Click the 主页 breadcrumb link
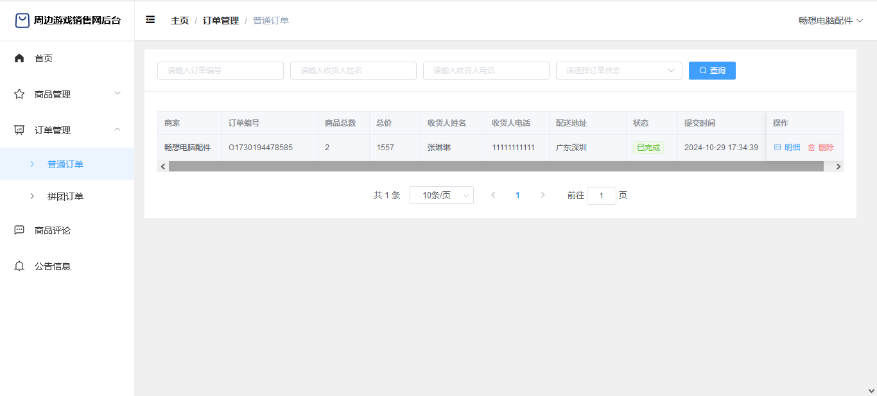The image size is (877, 396). (x=180, y=21)
